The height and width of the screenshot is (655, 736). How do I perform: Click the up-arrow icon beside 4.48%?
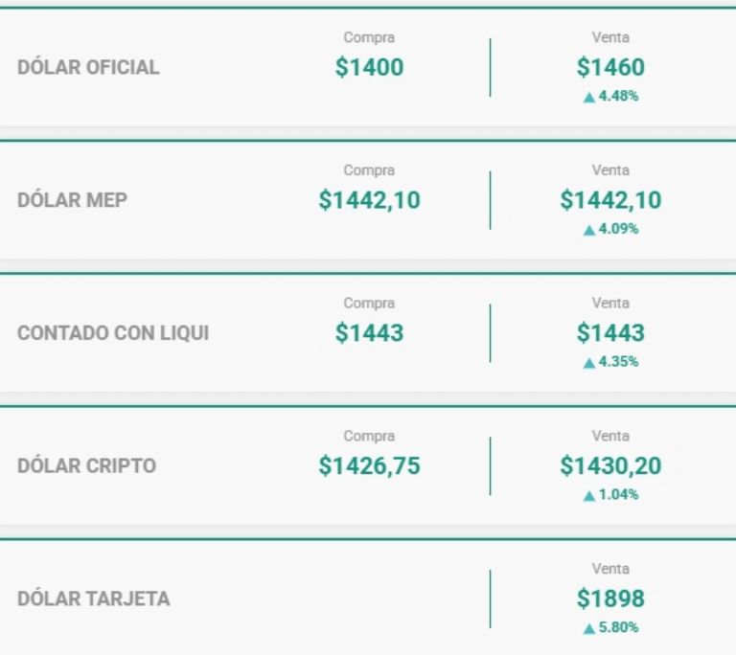[x=589, y=97]
